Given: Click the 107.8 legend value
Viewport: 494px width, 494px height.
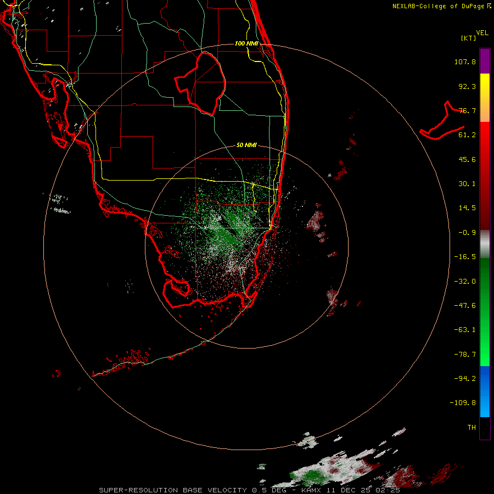Looking at the screenshot, I should click(x=465, y=61).
